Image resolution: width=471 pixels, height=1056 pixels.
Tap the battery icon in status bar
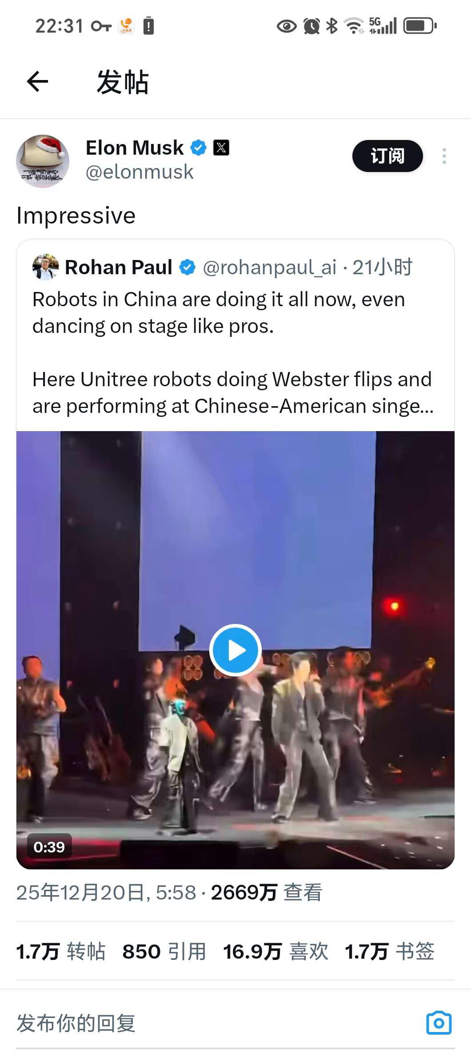pos(419,26)
